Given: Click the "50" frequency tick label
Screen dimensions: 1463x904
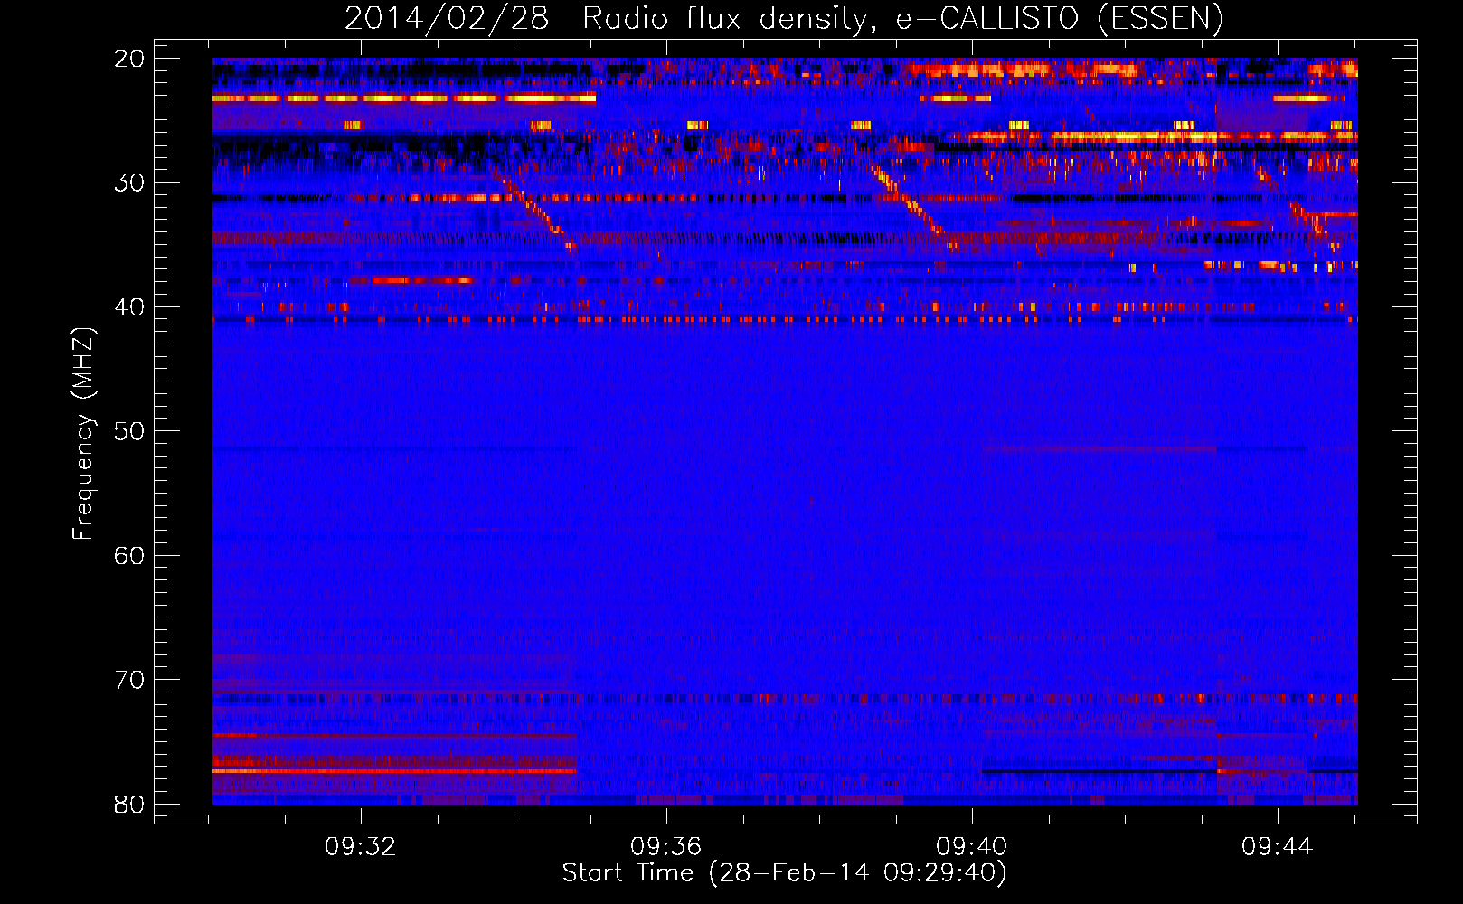Looking at the screenshot, I should click(x=129, y=431).
